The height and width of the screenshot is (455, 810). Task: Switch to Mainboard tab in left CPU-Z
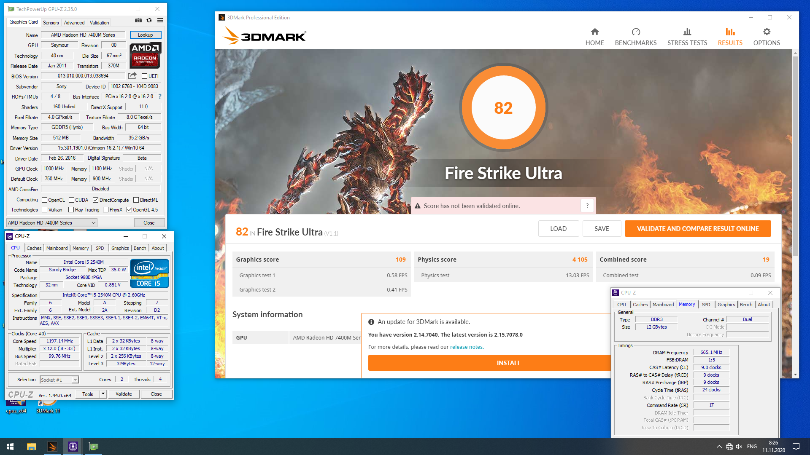(x=57, y=248)
